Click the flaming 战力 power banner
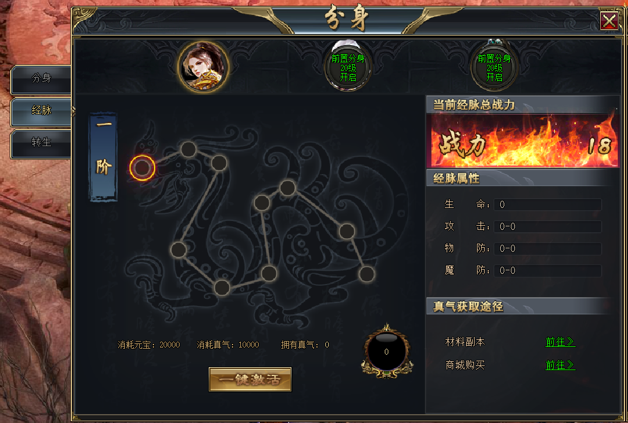 [523, 141]
